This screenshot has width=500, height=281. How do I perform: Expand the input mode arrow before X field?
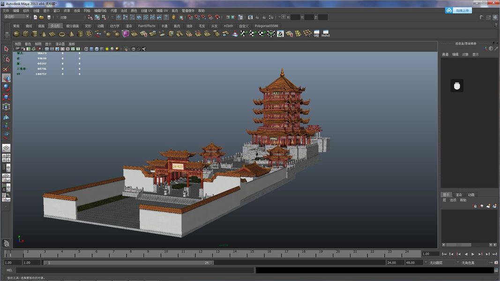(x=279, y=17)
